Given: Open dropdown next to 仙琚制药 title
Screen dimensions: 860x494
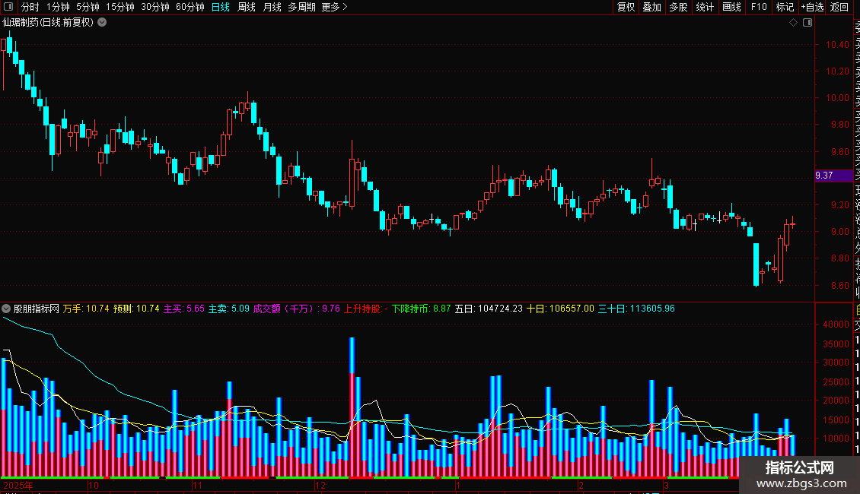Looking at the screenshot, I should coord(102,23).
